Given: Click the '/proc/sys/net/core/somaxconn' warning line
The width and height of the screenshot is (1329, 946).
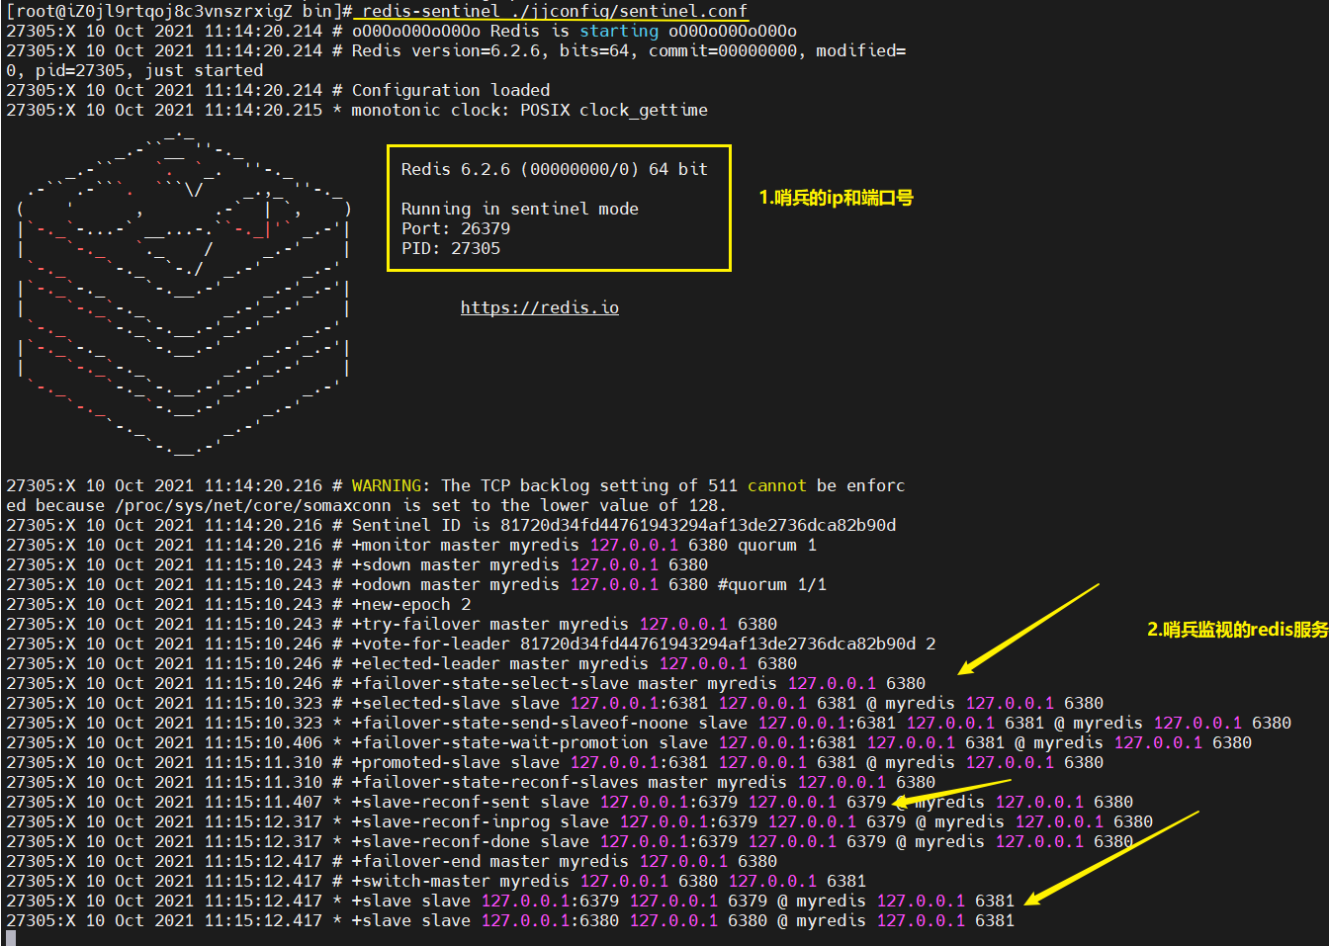Looking at the screenshot, I should click(367, 505).
